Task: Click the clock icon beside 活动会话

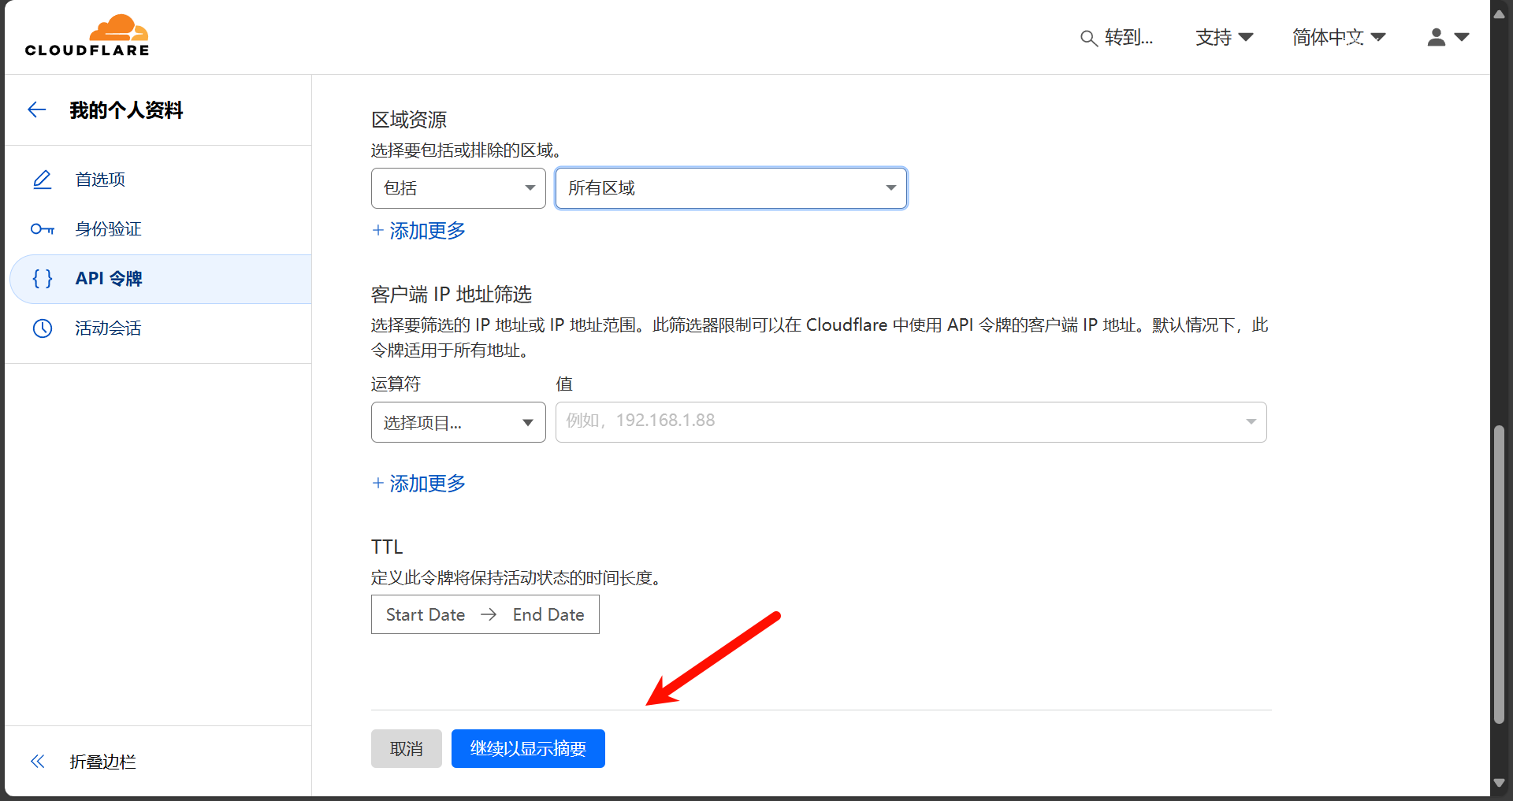Action: (x=43, y=328)
